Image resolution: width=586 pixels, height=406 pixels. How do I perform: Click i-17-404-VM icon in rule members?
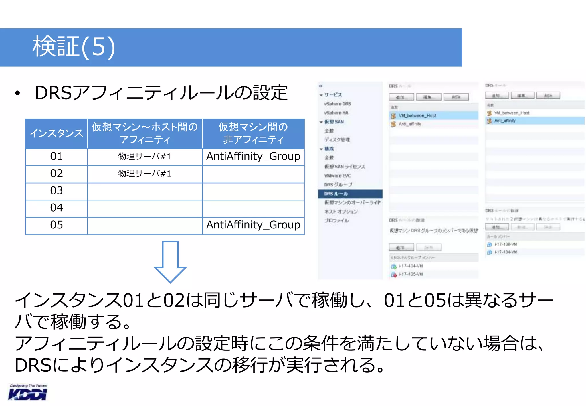(x=489, y=252)
